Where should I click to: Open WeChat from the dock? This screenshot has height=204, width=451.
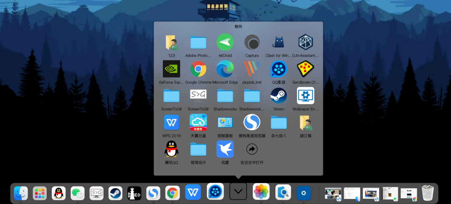78,193
